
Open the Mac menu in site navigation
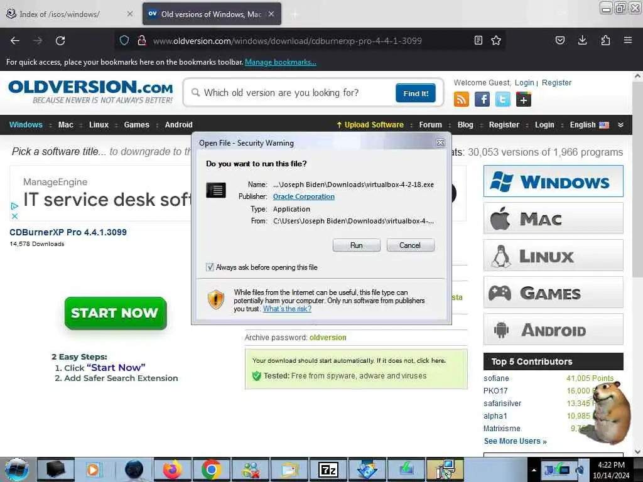tap(65, 125)
